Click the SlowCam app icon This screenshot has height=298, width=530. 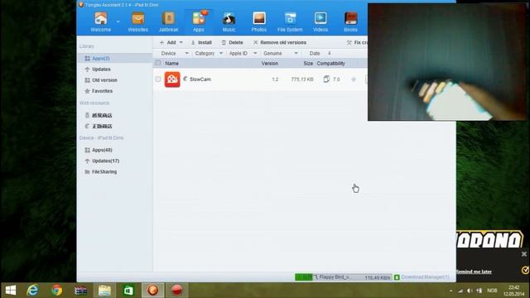point(172,79)
